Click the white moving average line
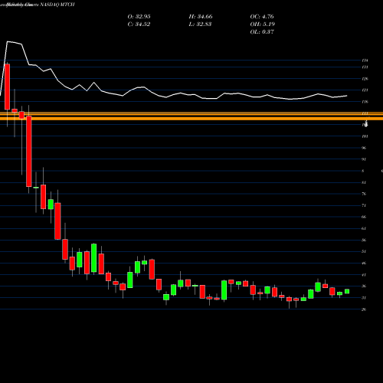The image size is (383, 383). (174, 96)
